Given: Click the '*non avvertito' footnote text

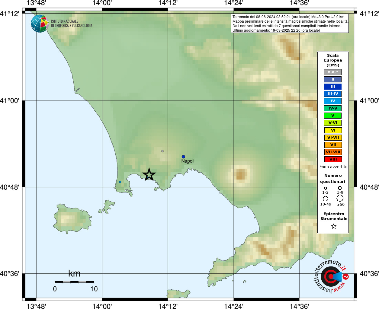Looking at the screenshot, I should (334, 167).
